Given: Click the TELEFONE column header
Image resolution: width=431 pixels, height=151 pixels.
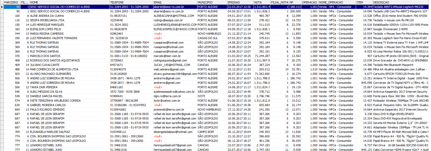Looking at the screenshot, I should coord(131,2).
